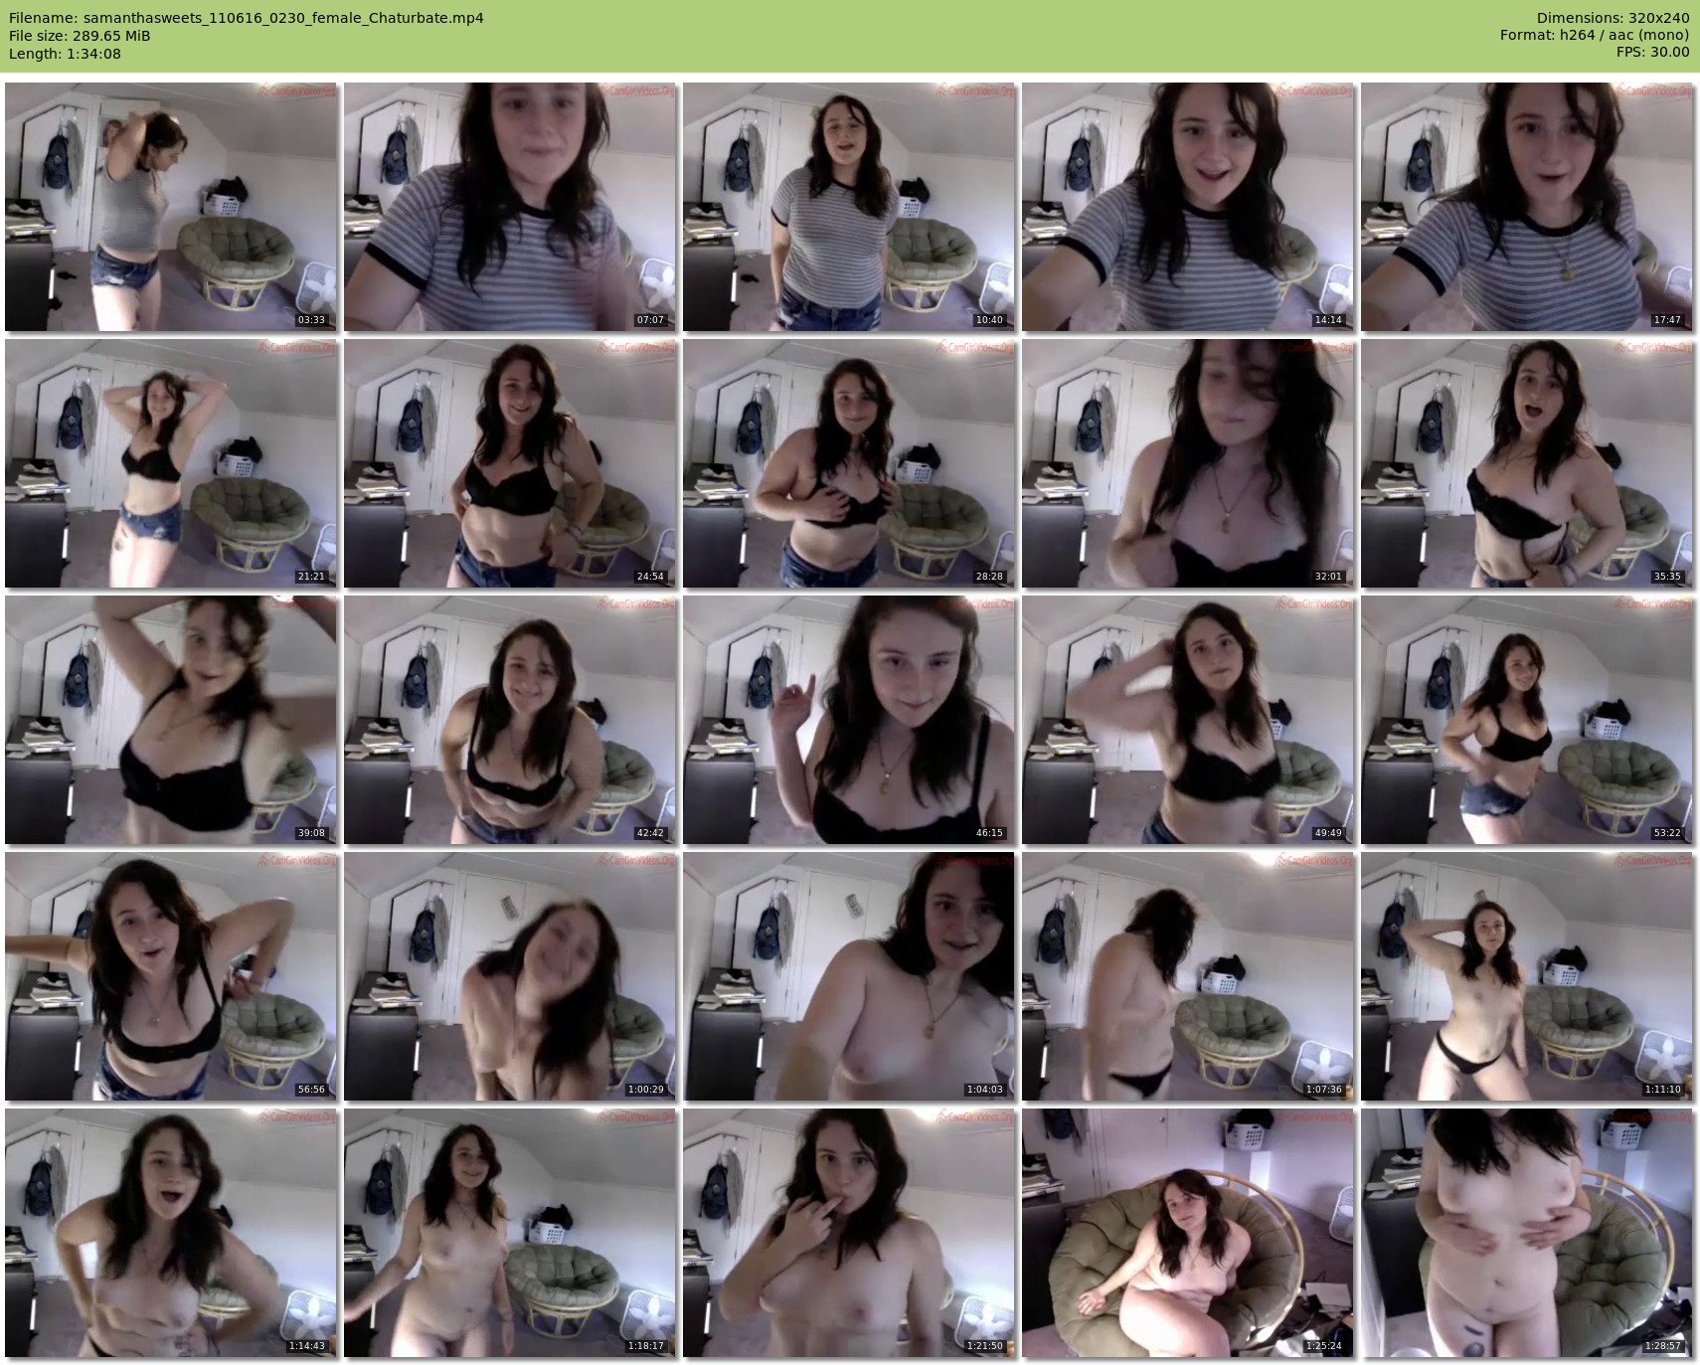The height and width of the screenshot is (1365, 1700).
Task: Select the "File size: 289.65 MiB" text
Action: [80, 36]
